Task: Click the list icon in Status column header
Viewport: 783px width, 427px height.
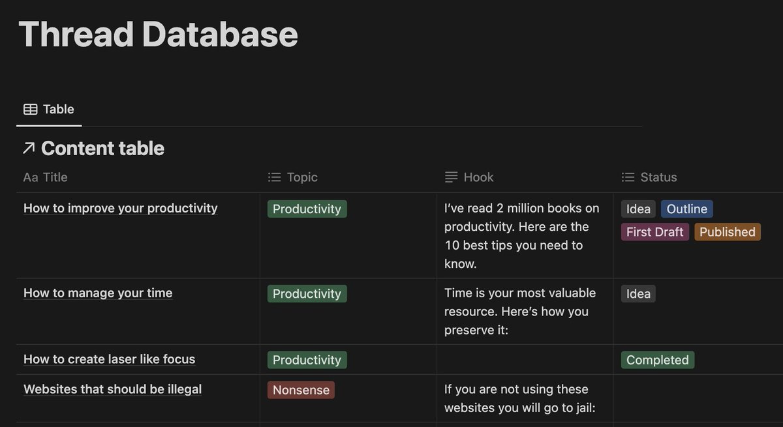Action: [x=628, y=177]
